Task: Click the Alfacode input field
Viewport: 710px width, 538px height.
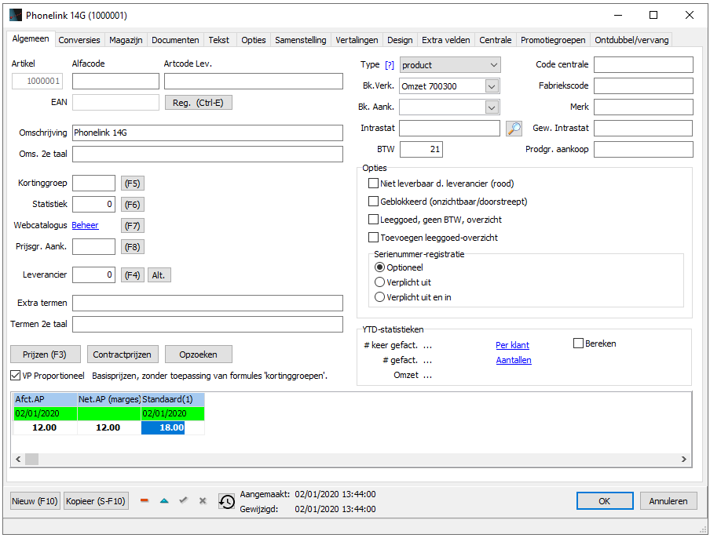Action: pos(116,81)
